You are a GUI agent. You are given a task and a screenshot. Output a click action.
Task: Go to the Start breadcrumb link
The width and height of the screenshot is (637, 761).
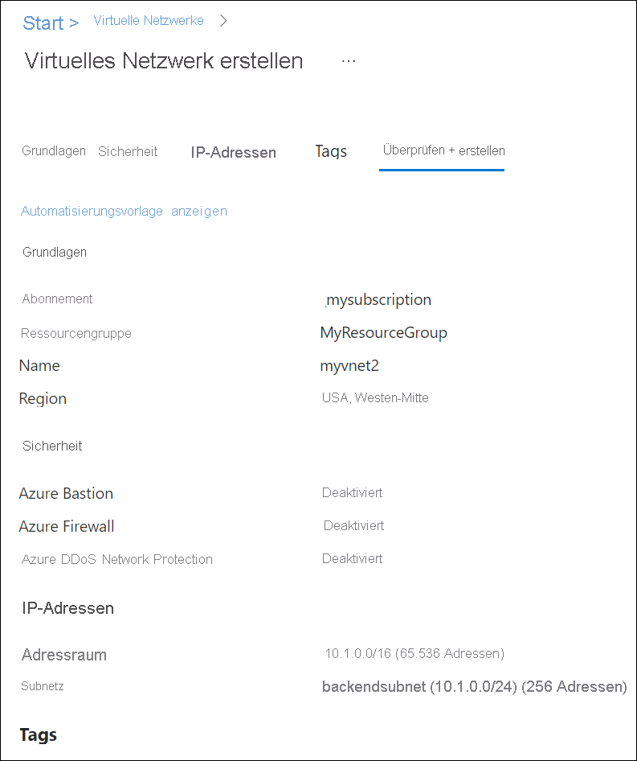43,23
